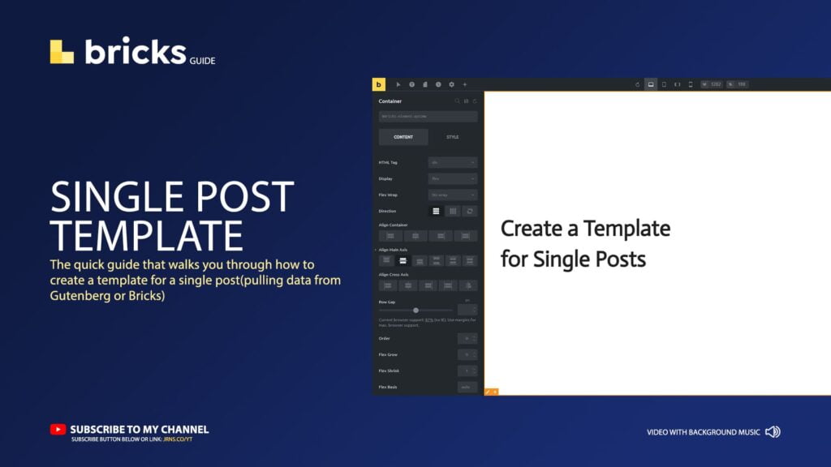Click the CSS selector input under Container
This screenshot has height=467, width=831.
428,117
